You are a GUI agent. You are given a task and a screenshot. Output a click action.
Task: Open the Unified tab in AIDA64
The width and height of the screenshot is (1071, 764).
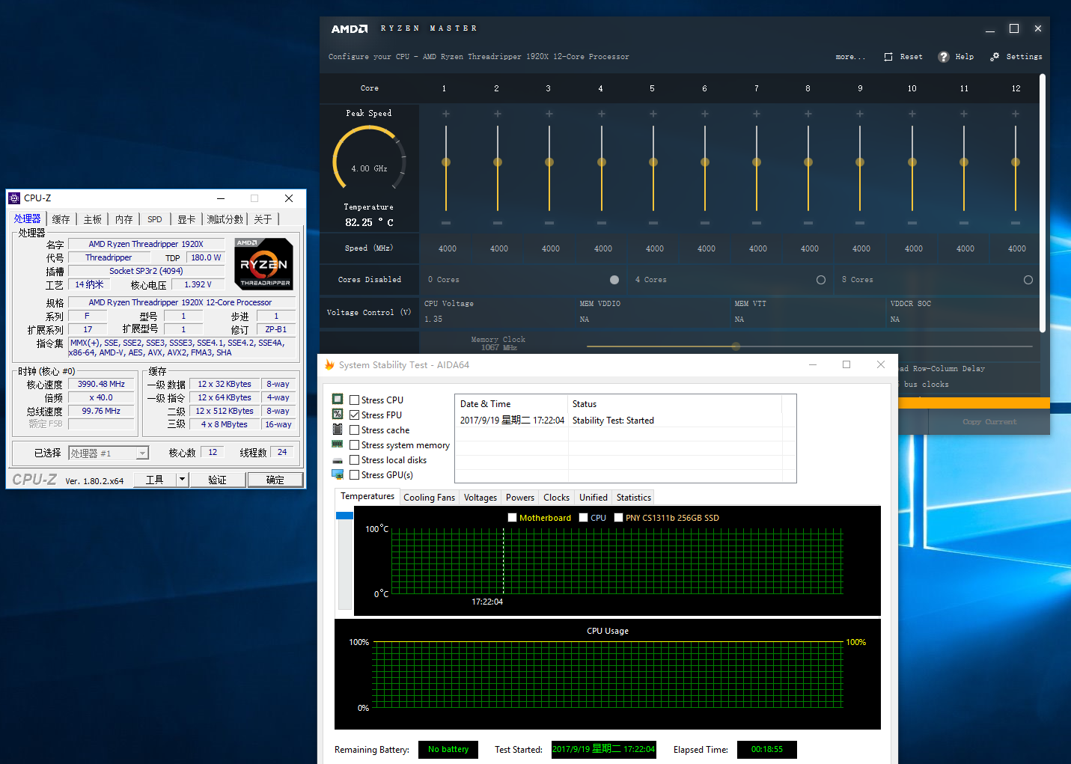pos(594,498)
